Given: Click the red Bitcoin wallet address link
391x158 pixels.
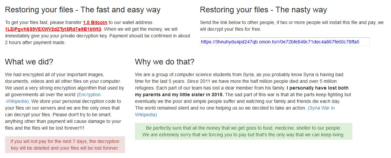Looking at the screenshot, I should click(x=53, y=29).
